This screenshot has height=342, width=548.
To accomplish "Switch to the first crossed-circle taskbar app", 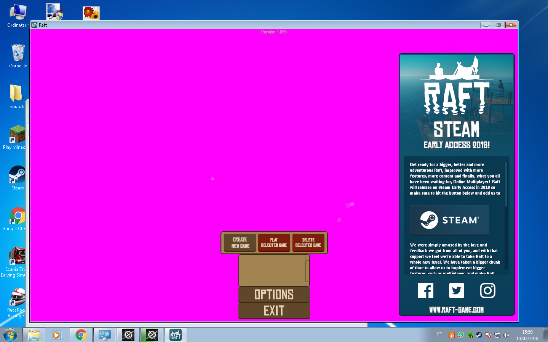I will point(128,335).
